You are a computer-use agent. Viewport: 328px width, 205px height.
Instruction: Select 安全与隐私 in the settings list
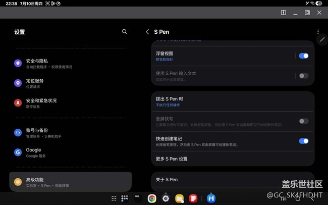click(71, 64)
